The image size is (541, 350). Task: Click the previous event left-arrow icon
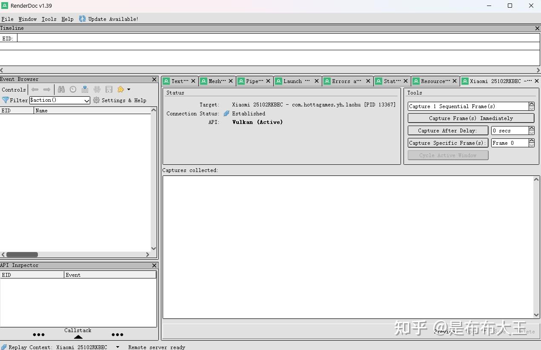pyautogui.click(x=35, y=89)
